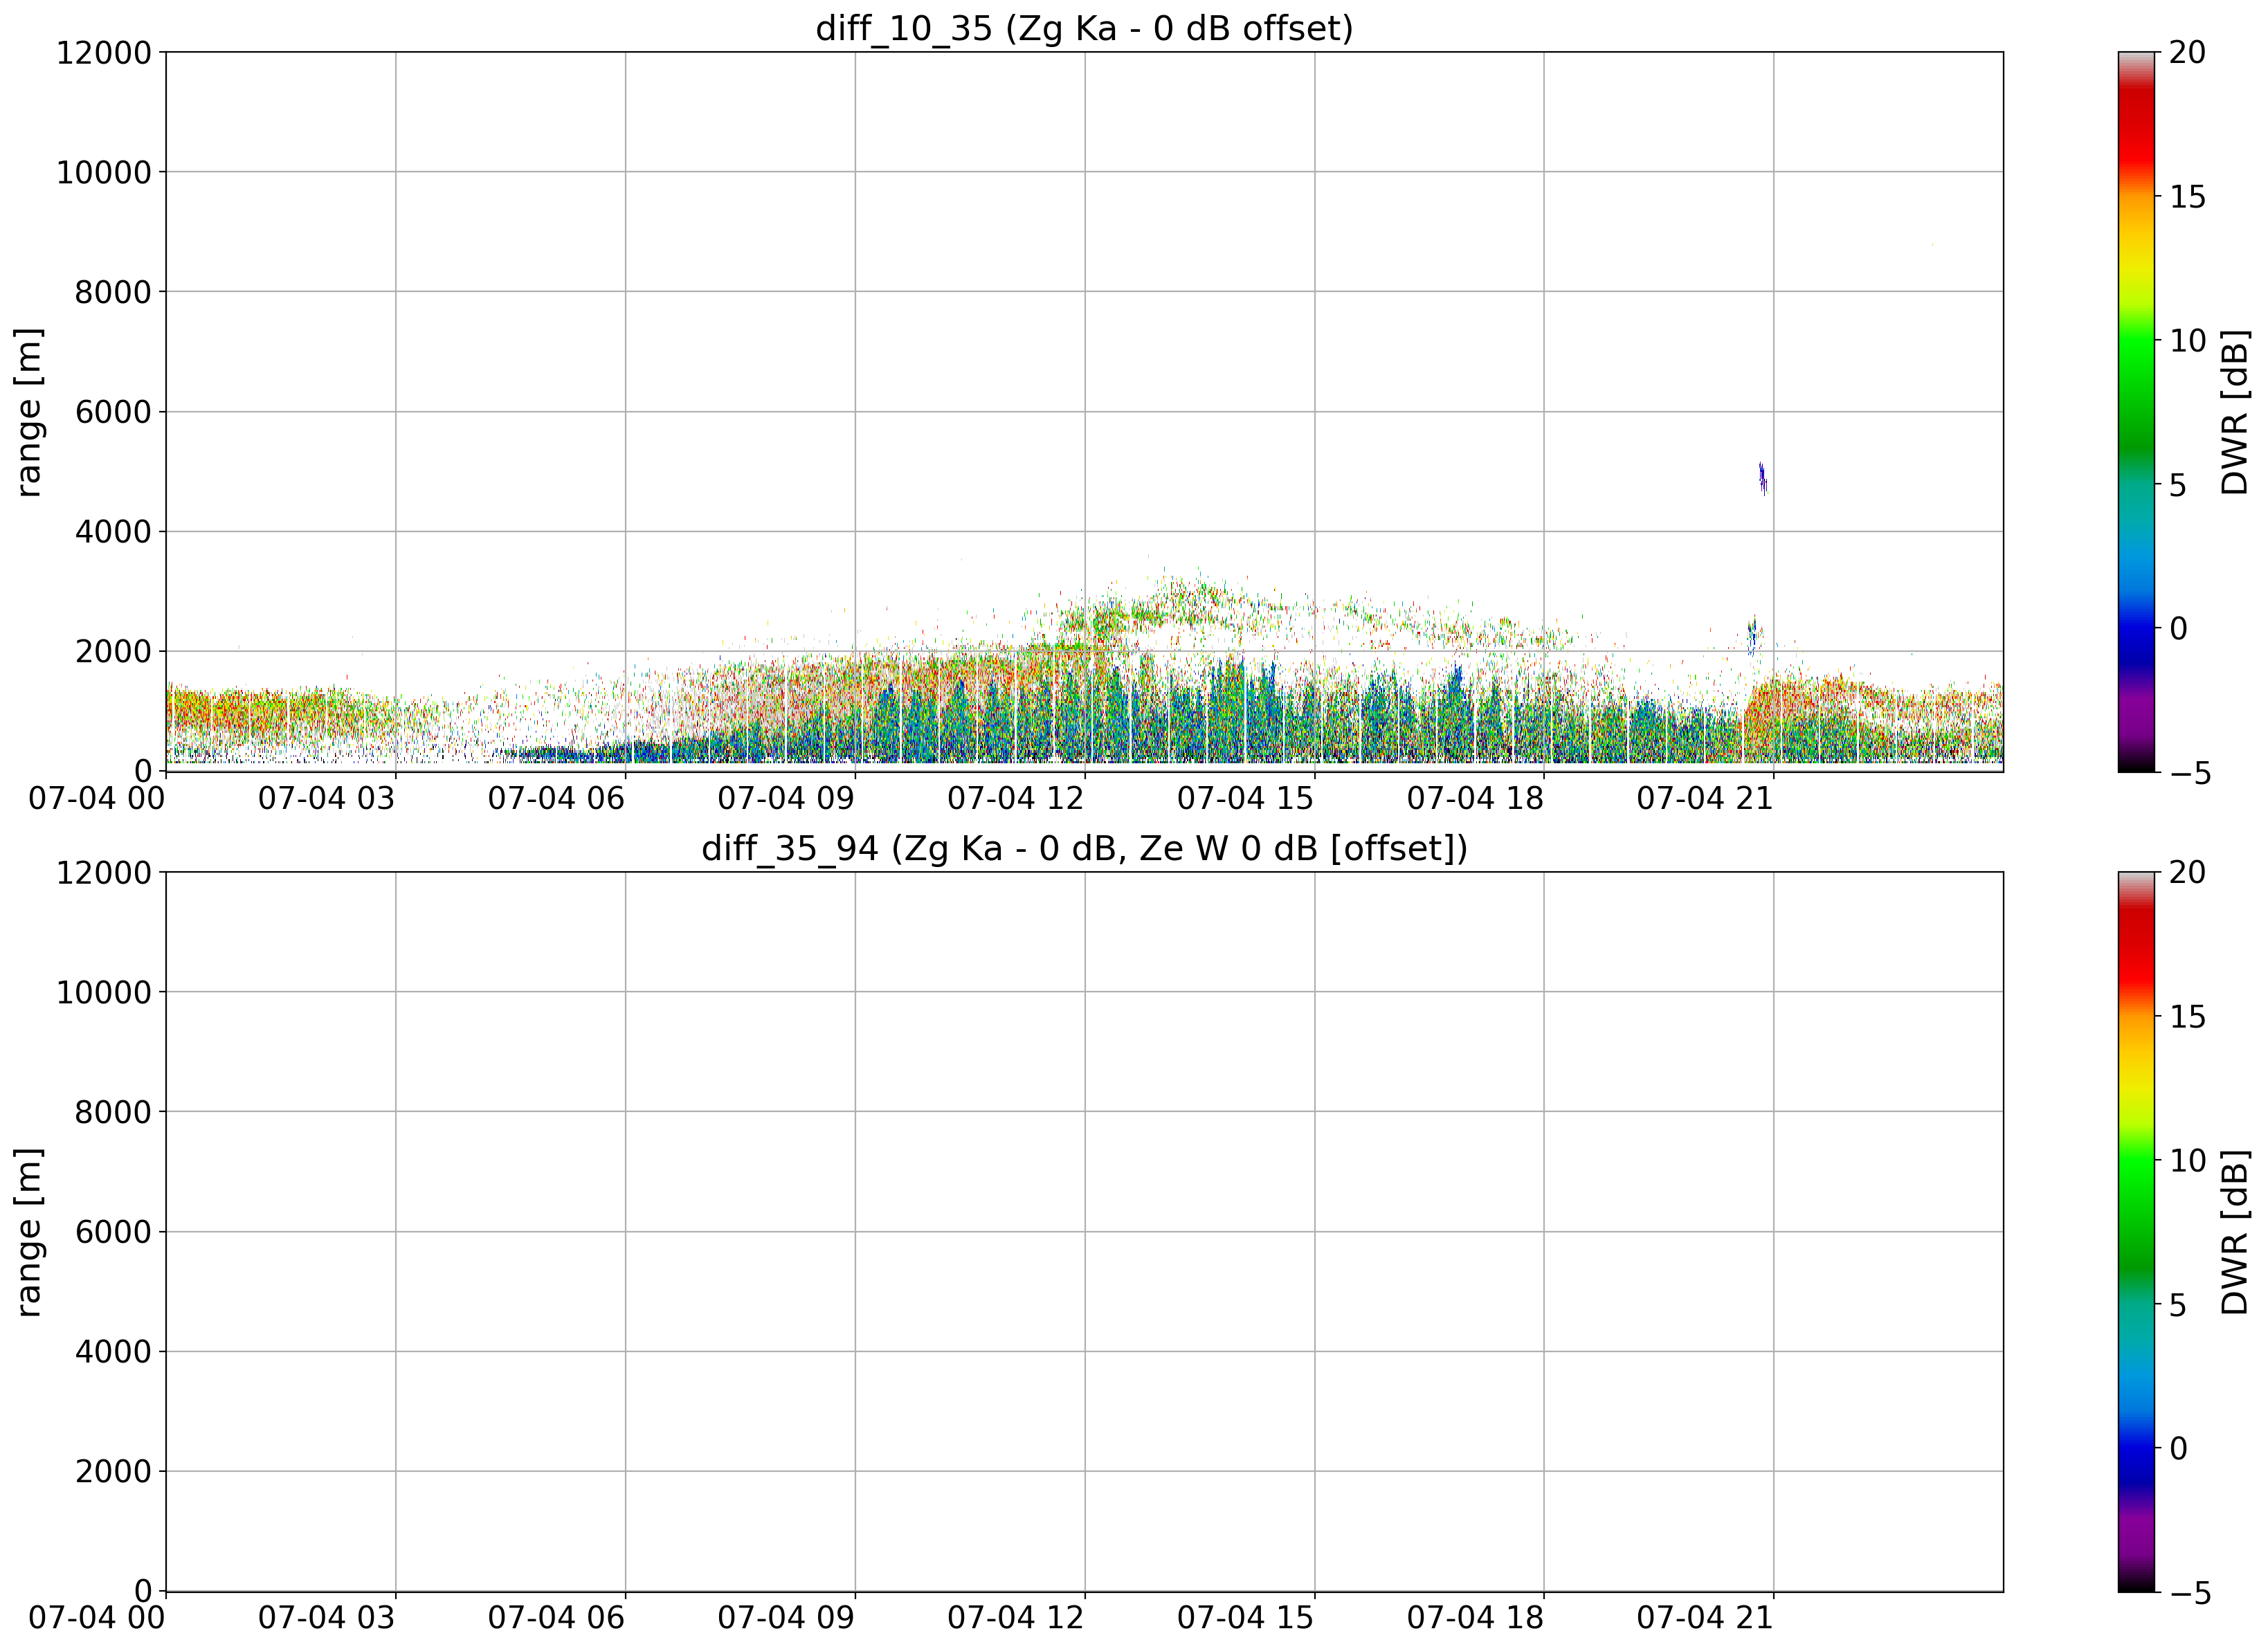Click the top plot 4000 y-axis tick
The image size is (2268, 1649).
coord(114,532)
